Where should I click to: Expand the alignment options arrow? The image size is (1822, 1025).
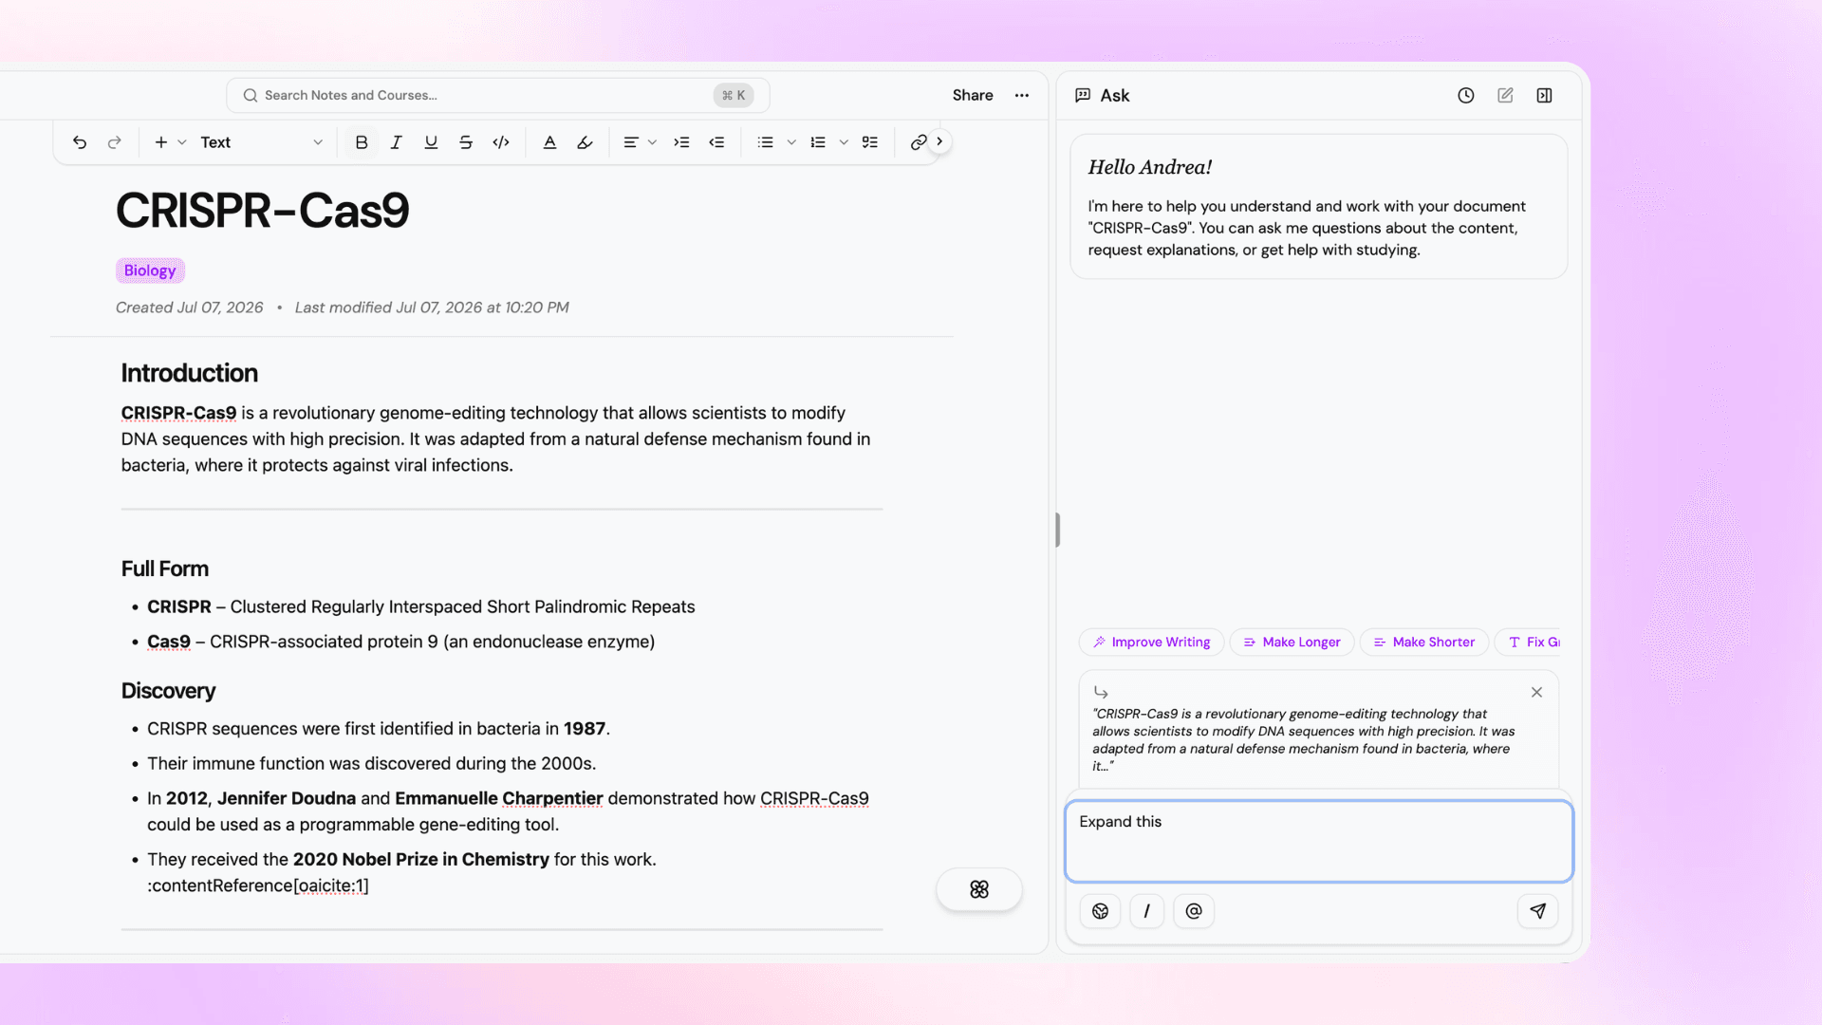pos(652,142)
